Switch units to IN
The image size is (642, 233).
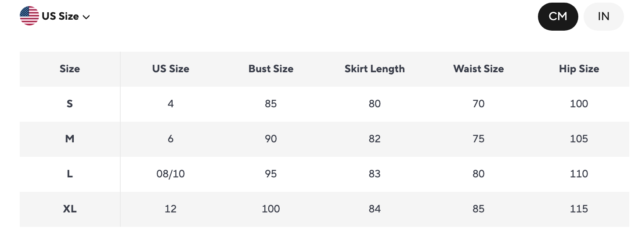(603, 17)
